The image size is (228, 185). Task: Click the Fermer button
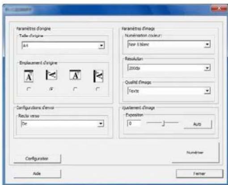(x=199, y=173)
